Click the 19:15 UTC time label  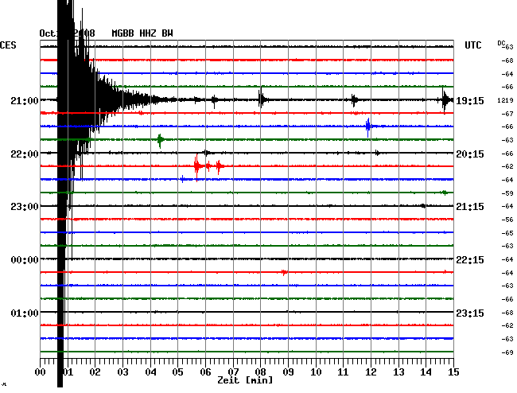(x=470, y=100)
